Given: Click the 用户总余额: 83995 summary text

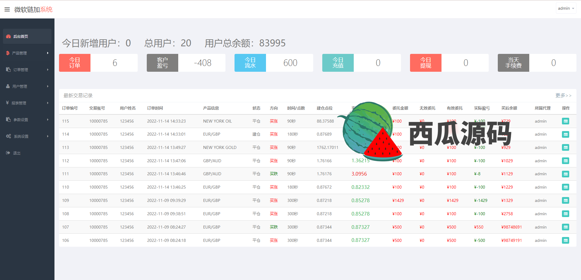Looking at the screenshot, I should [x=245, y=43].
